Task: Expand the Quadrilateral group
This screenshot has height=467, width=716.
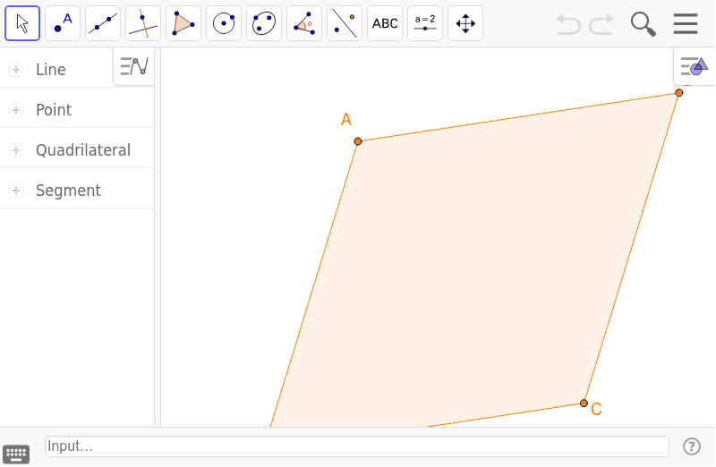Action: 16,150
